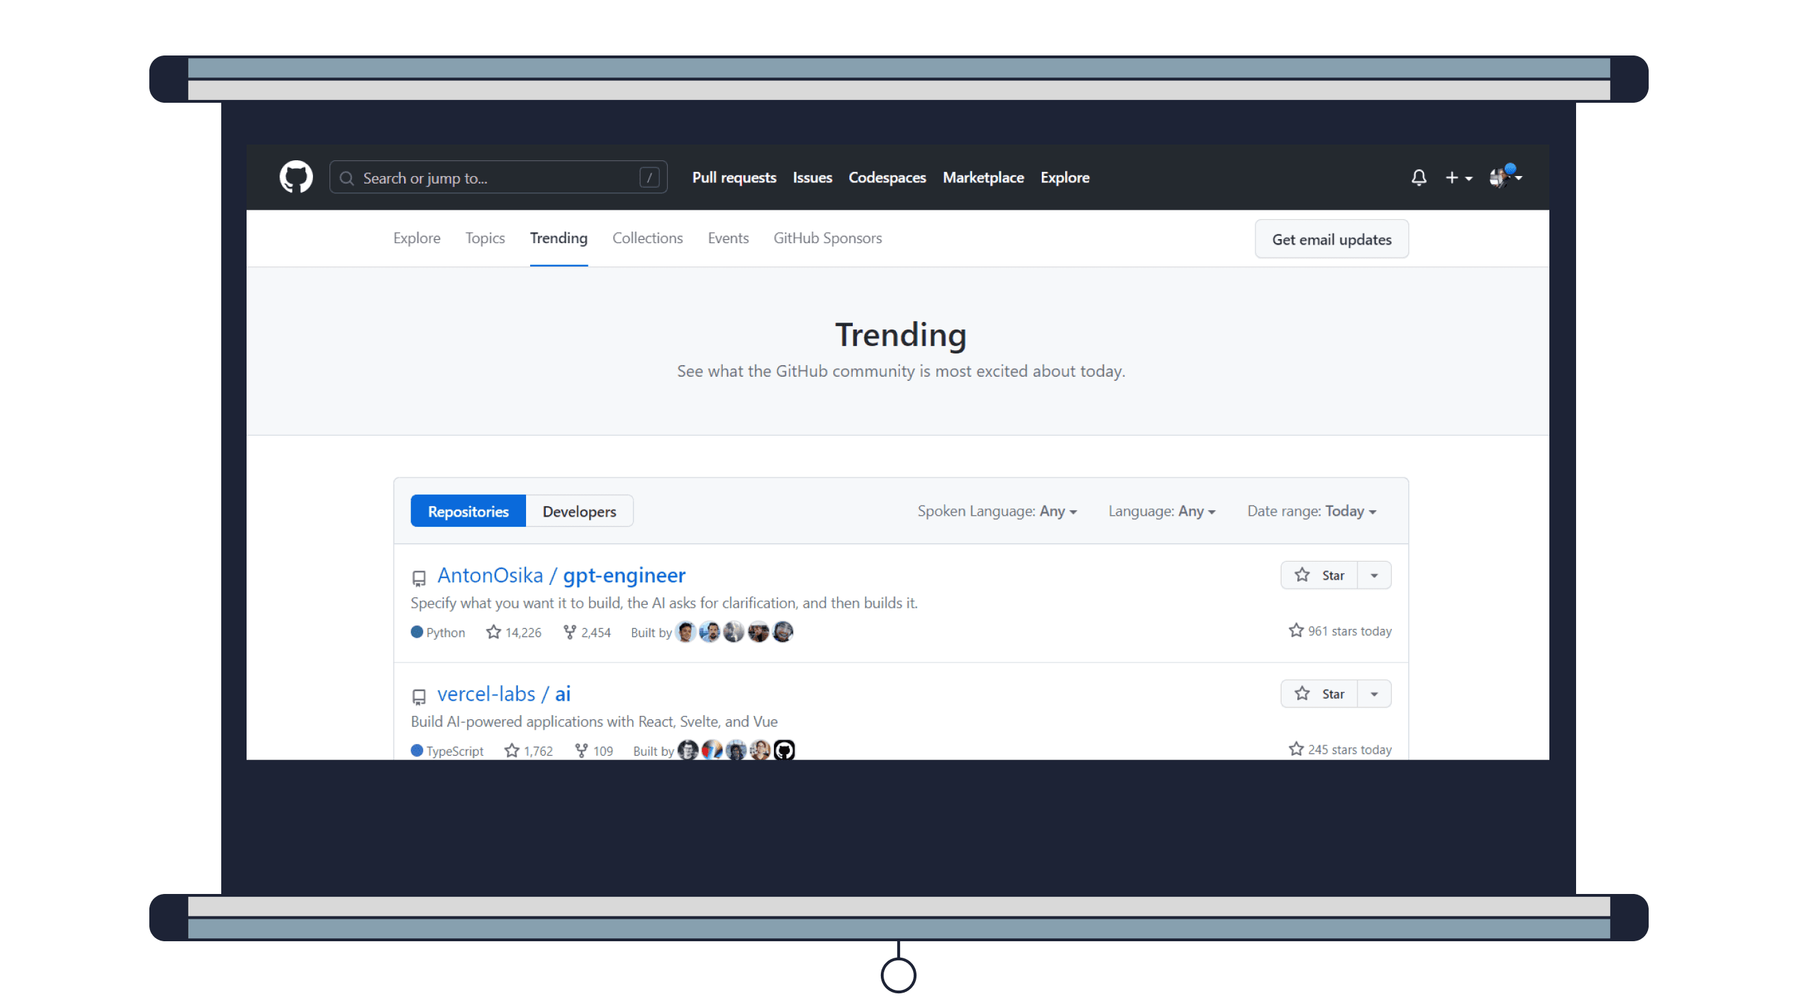
Task: Click the 245 stars today text
Action: (1340, 749)
